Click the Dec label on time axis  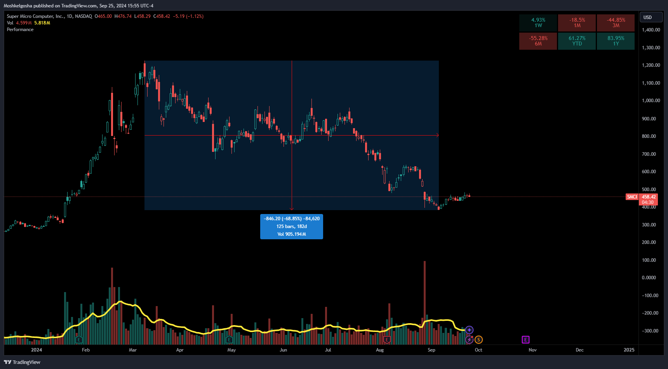click(579, 350)
